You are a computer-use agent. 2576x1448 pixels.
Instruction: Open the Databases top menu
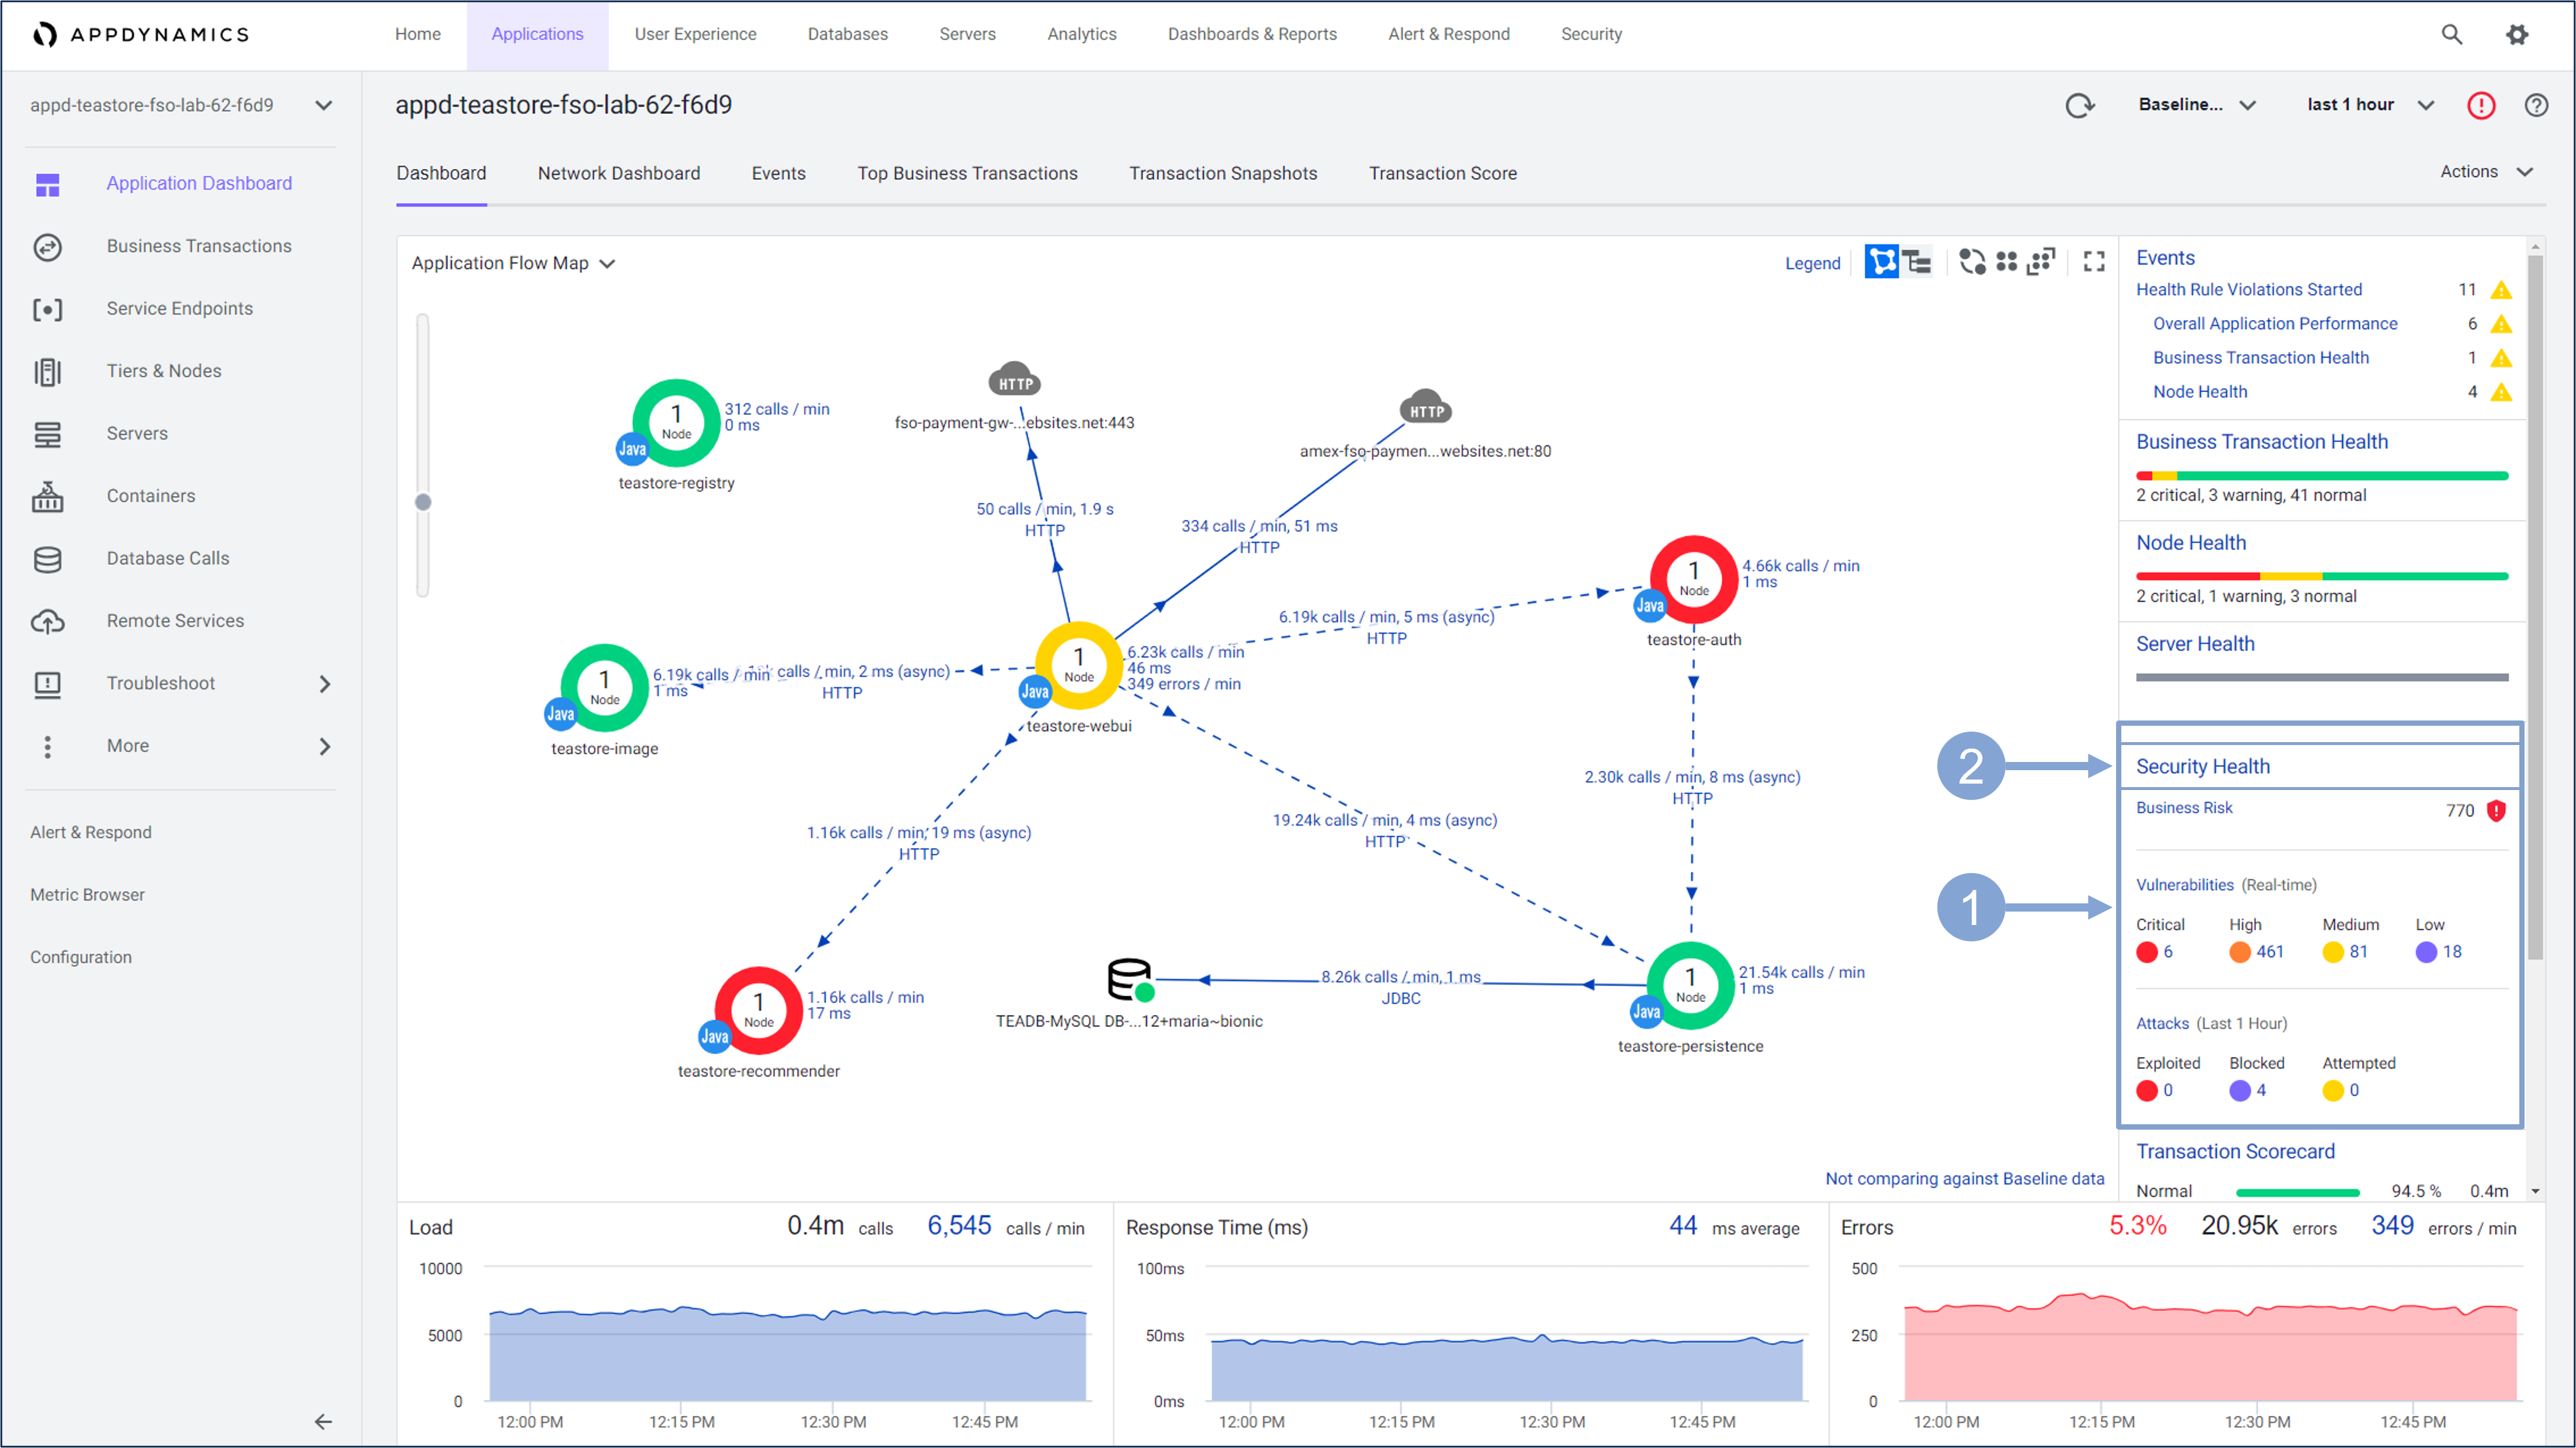[847, 34]
